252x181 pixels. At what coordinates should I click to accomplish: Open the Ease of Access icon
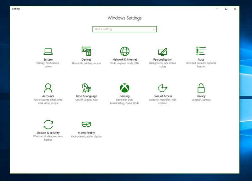pyautogui.click(x=163, y=88)
